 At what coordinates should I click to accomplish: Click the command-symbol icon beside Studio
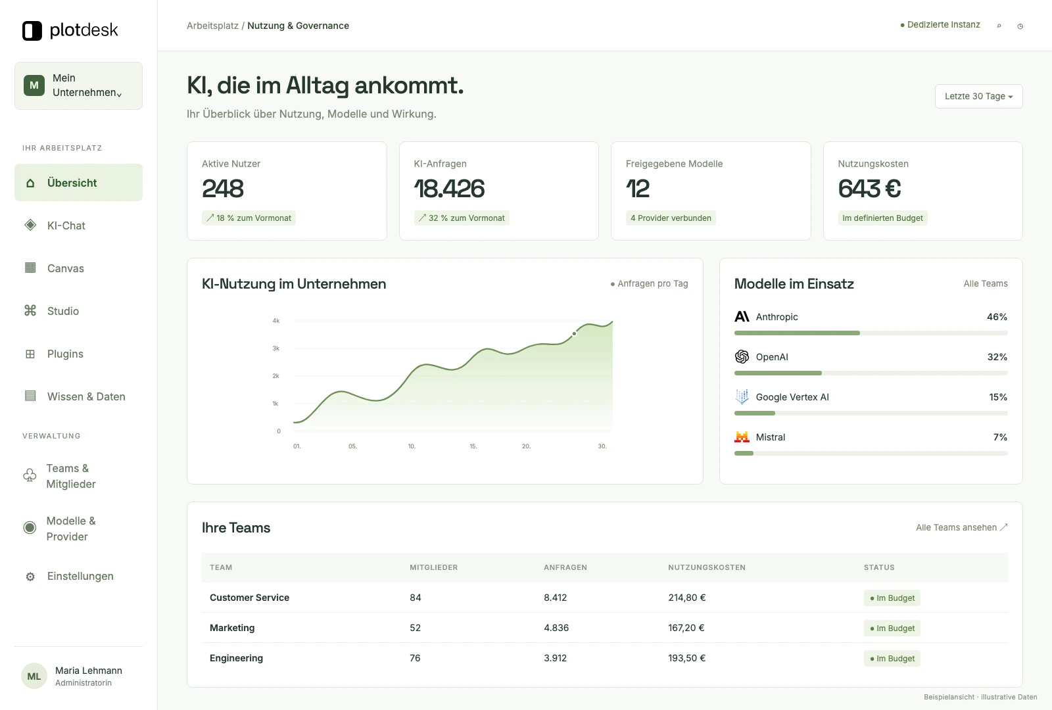coord(30,310)
